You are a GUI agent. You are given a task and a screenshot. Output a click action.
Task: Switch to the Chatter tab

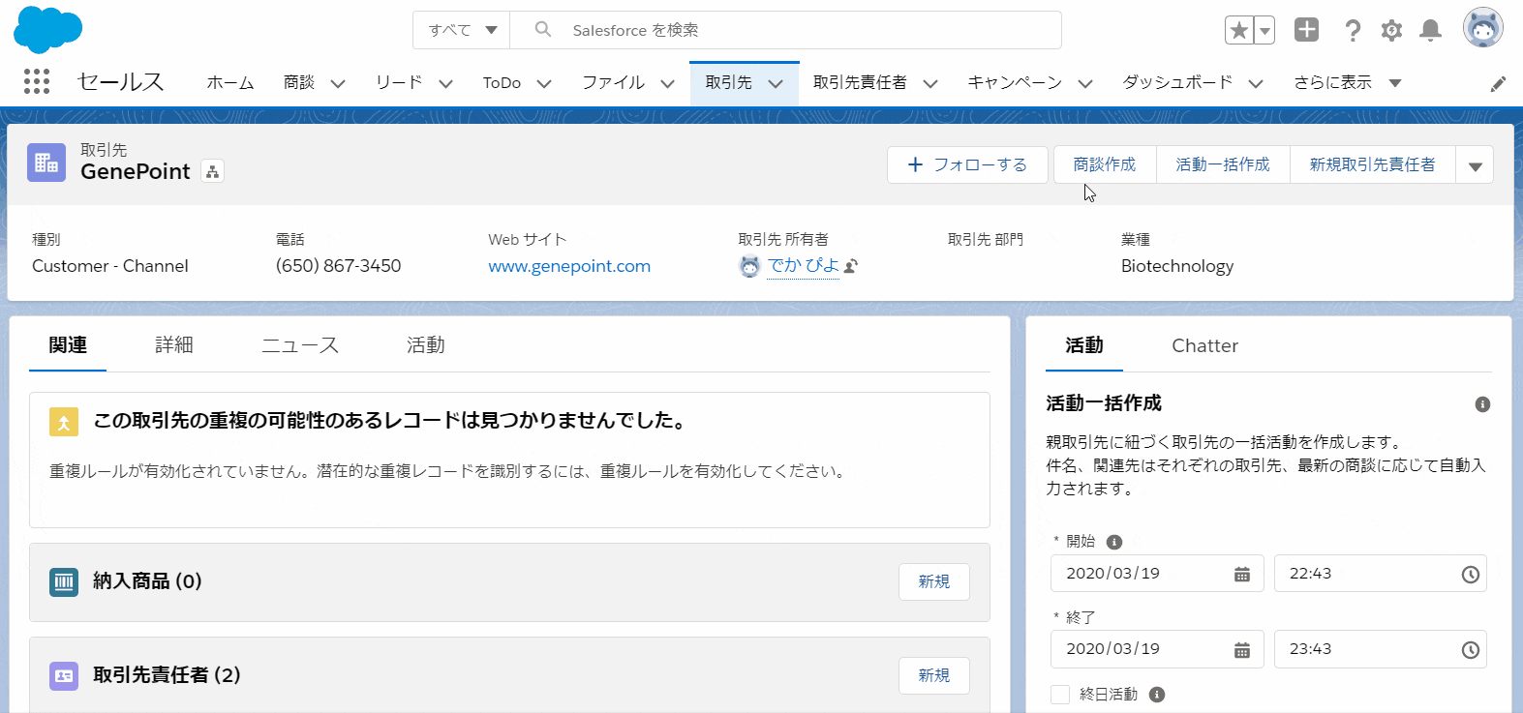[x=1204, y=345]
